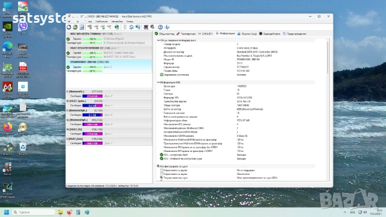Image resolution: width=386 pixels, height=217 pixels.
Task: Click temperature bar of HGST disk
Action: click(x=92, y=57)
